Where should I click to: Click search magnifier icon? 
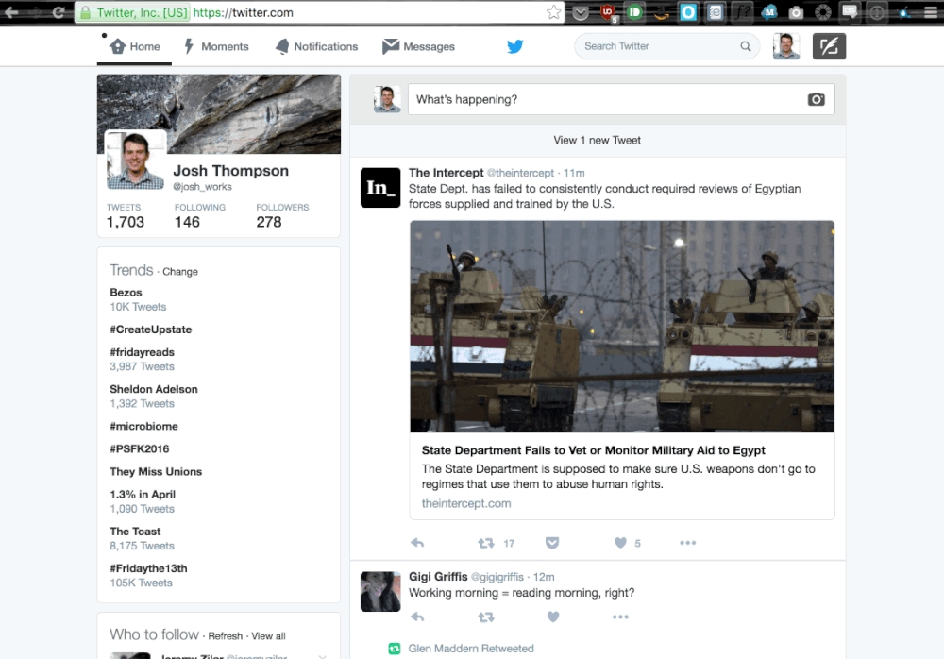(746, 46)
